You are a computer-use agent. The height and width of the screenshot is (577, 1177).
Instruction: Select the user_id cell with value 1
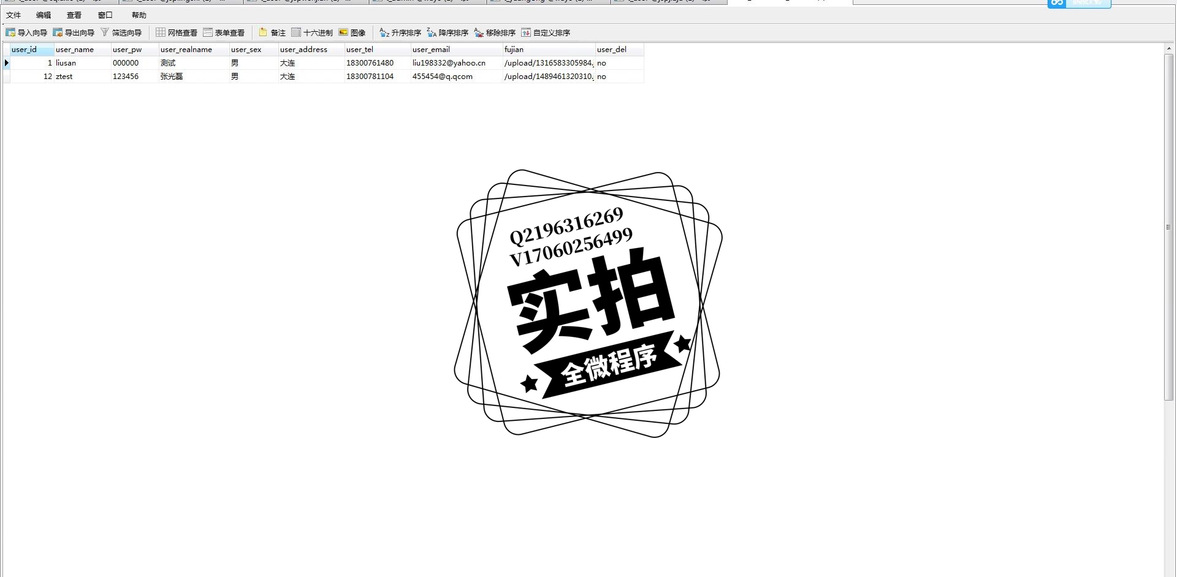(32, 63)
